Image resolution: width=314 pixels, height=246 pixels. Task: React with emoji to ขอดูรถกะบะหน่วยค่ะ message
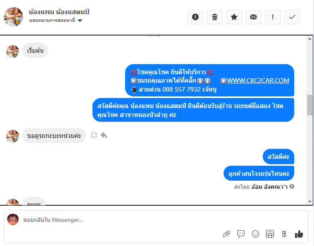[94, 135]
